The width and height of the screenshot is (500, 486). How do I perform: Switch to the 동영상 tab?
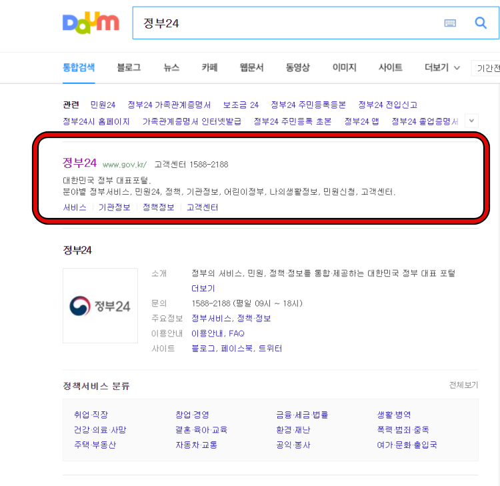point(297,67)
